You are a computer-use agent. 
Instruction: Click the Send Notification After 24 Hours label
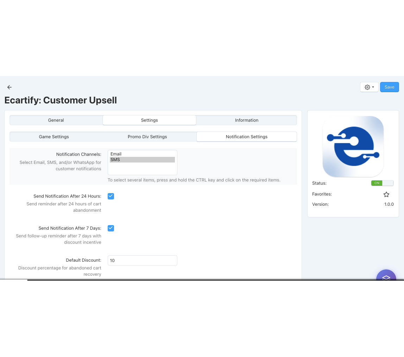[x=67, y=196]
